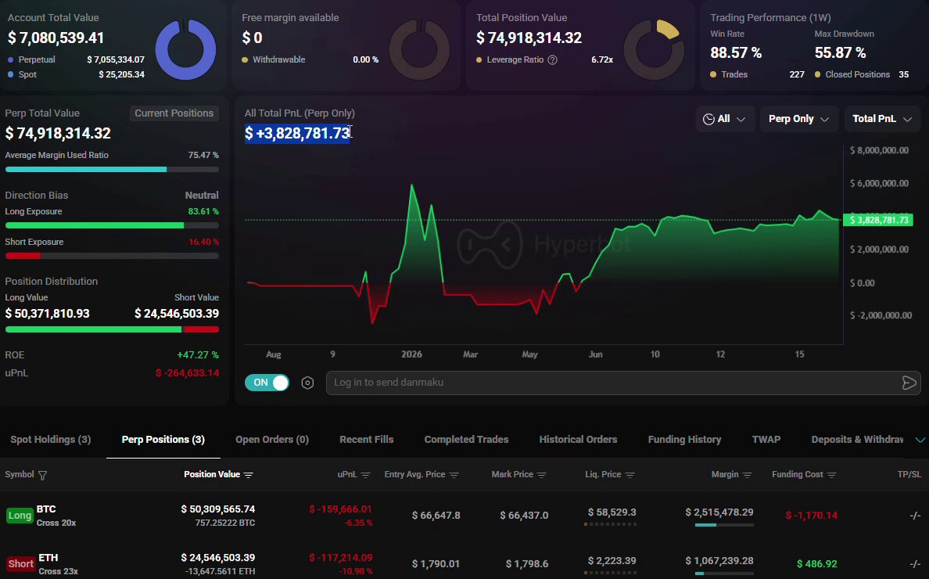The height and width of the screenshot is (579, 929).
Task: Click the Short Exposure red bar
Action: [112, 256]
